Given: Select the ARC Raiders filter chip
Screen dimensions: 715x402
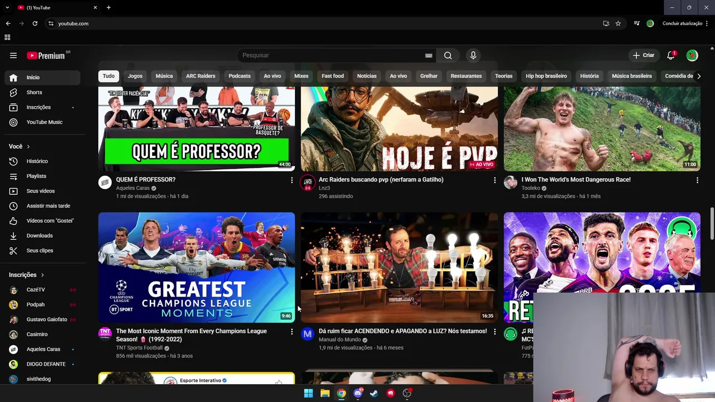Looking at the screenshot, I should coord(201,76).
